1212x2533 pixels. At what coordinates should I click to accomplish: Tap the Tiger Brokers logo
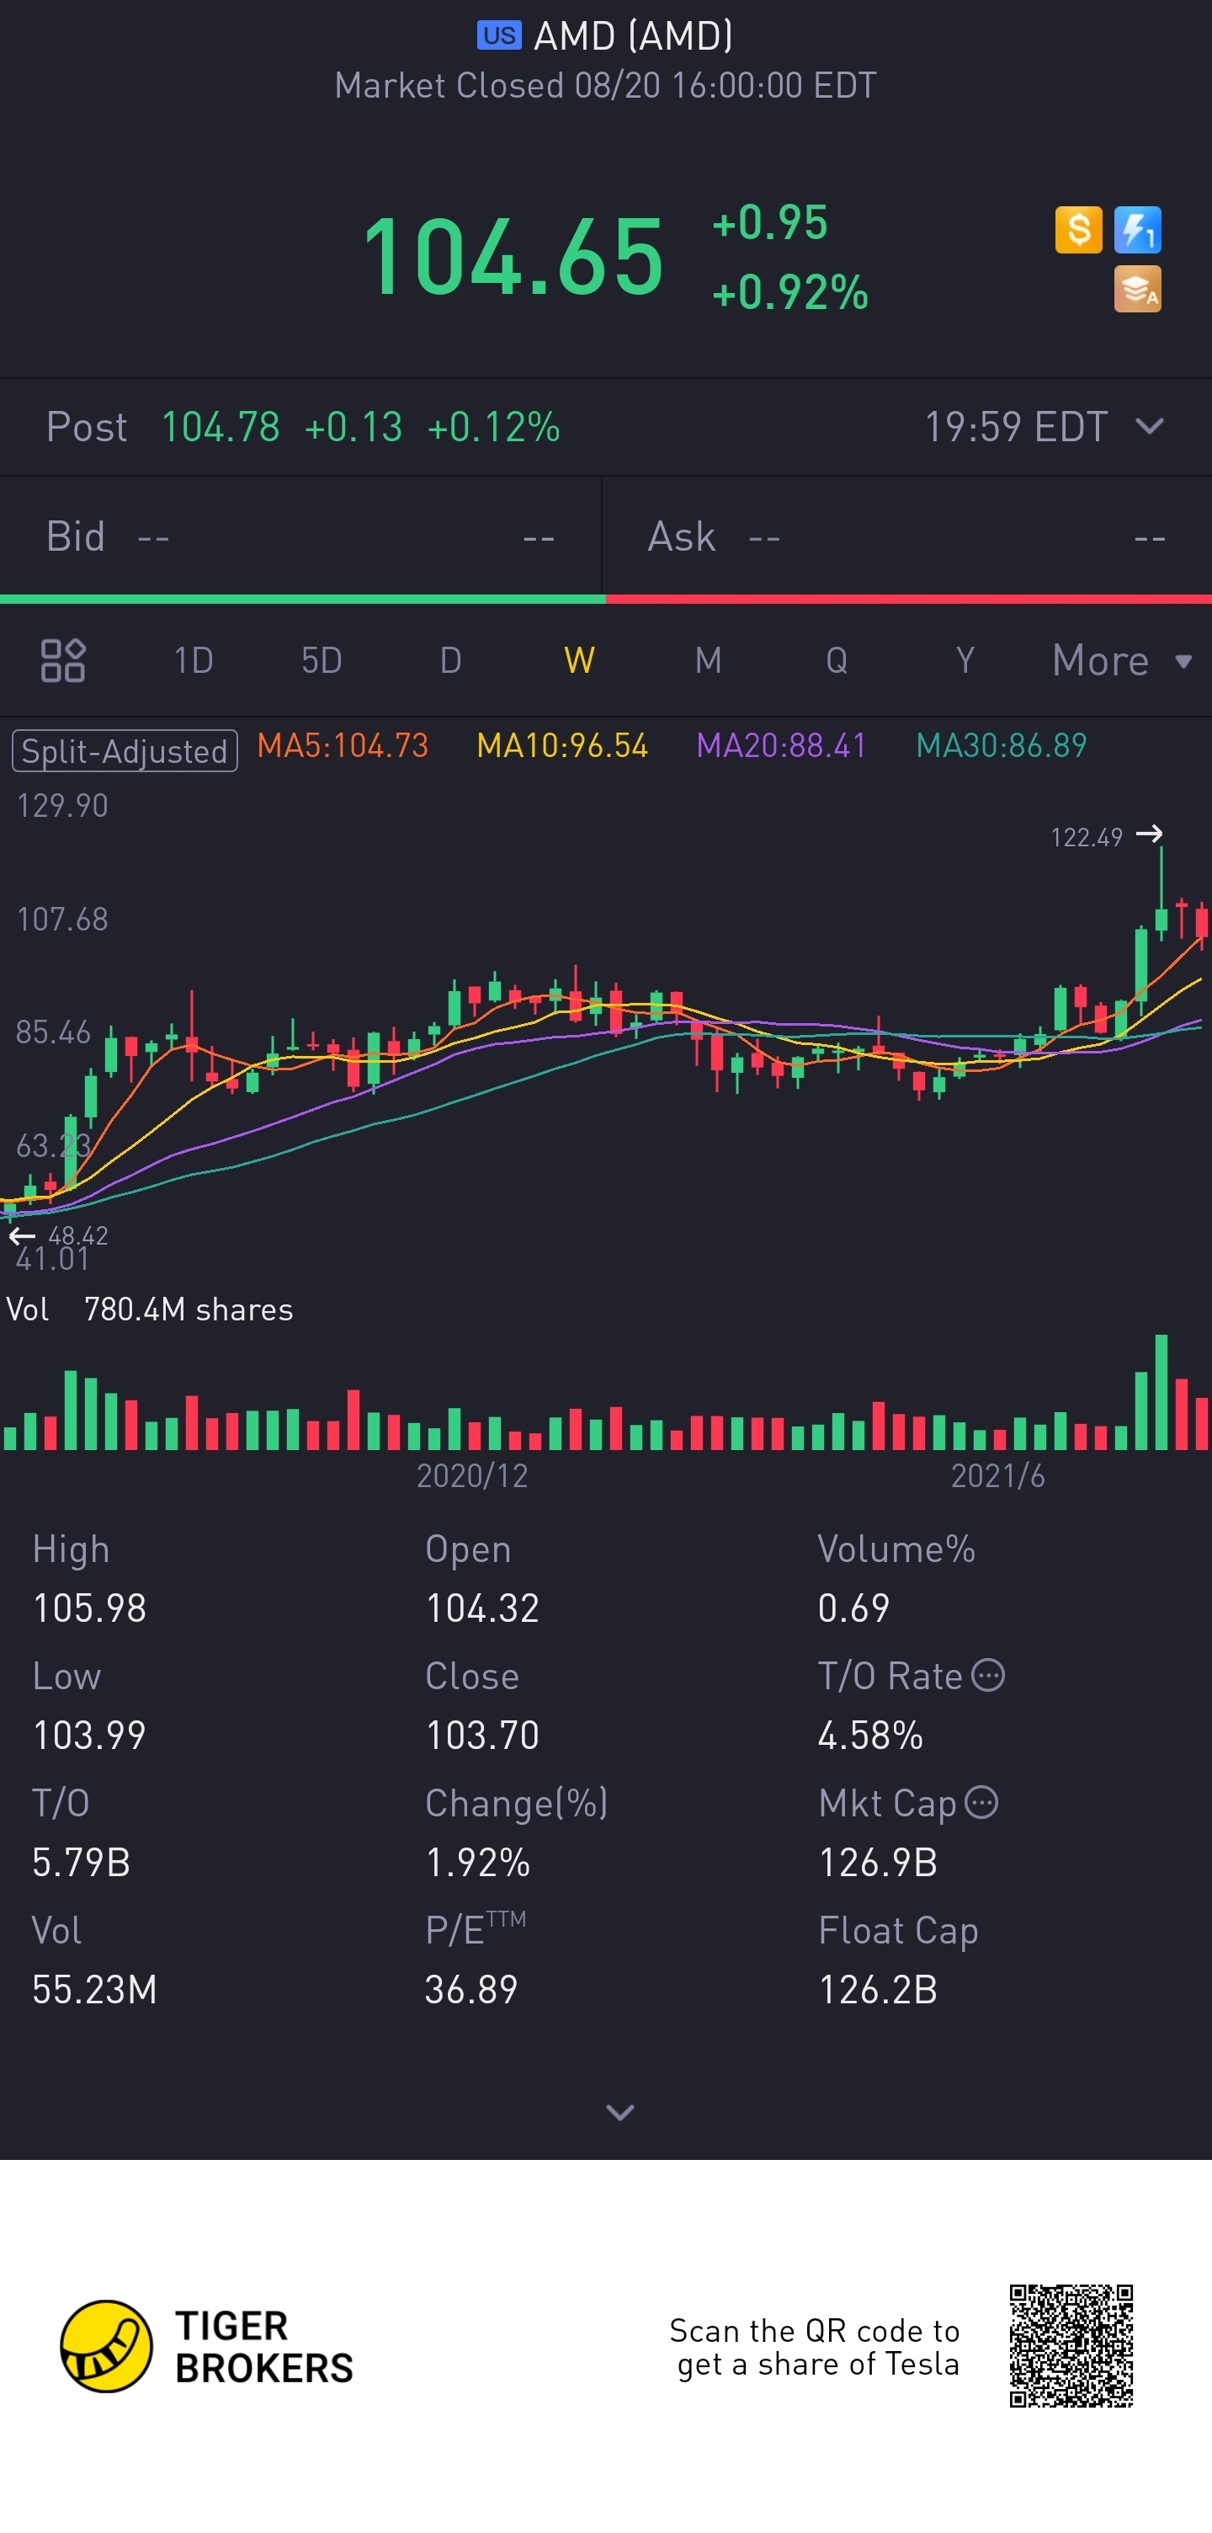click(x=206, y=2346)
